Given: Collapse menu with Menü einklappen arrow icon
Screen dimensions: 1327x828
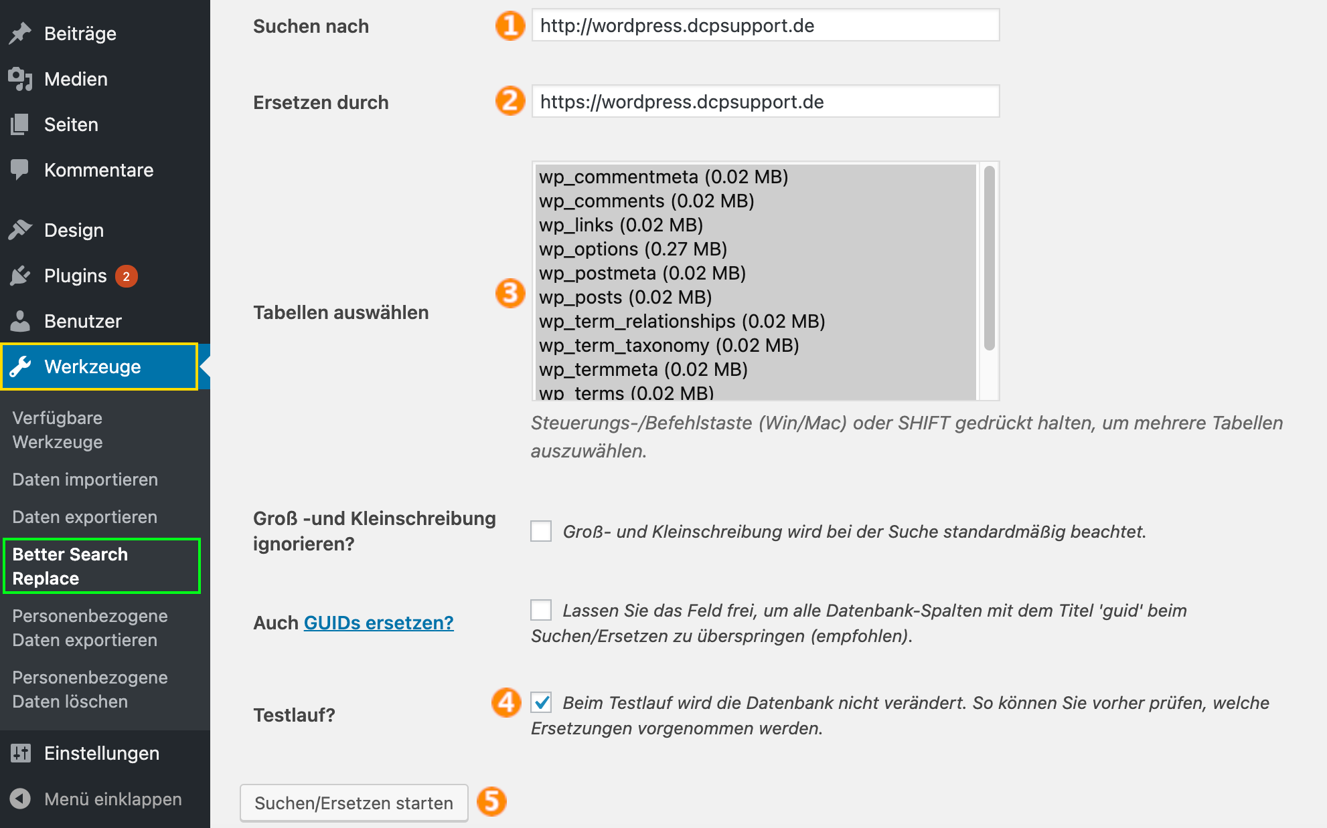Looking at the screenshot, I should click(x=21, y=799).
